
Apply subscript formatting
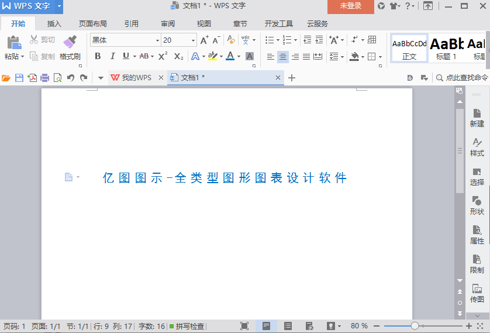pos(178,56)
